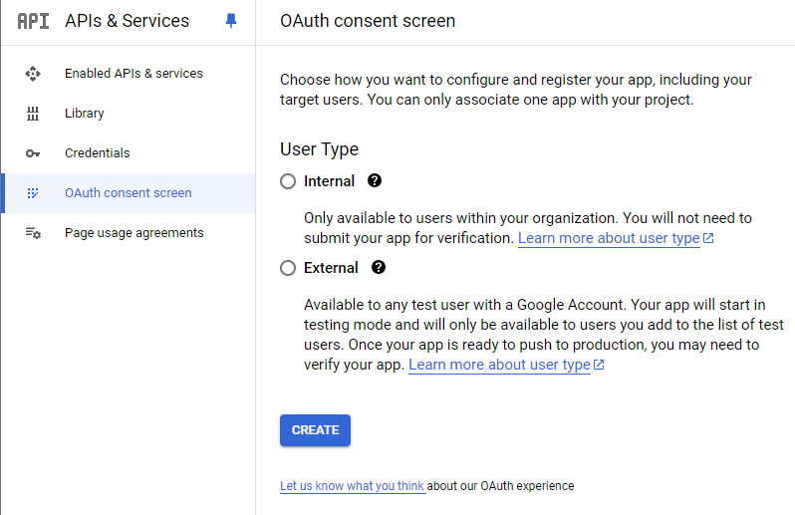Open the Learn more link under Internal
The width and height of the screenshot is (795, 515).
tap(609, 239)
